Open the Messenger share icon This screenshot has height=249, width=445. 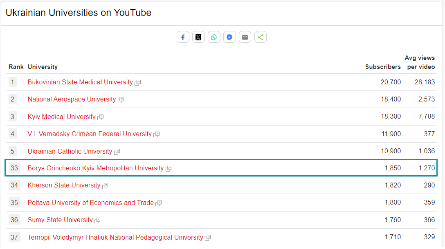tap(229, 37)
